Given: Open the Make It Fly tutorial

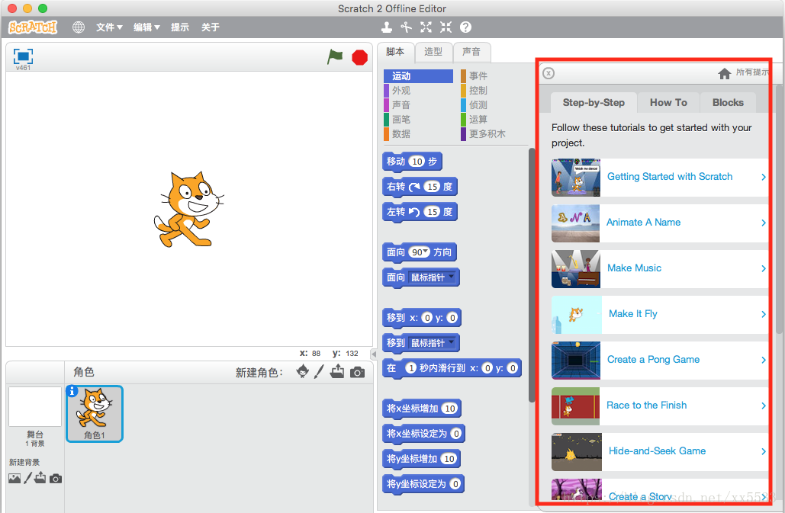Looking at the screenshot, I should (660, 315).
